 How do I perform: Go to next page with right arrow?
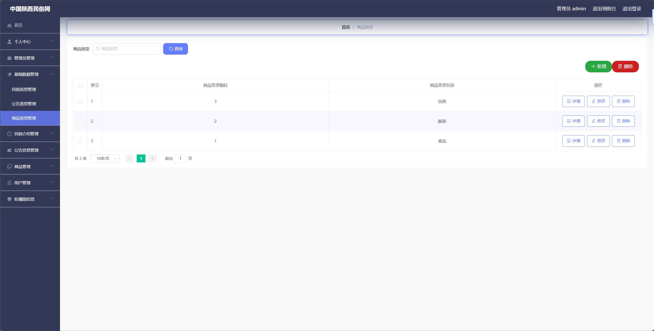(x=153, y=158)
